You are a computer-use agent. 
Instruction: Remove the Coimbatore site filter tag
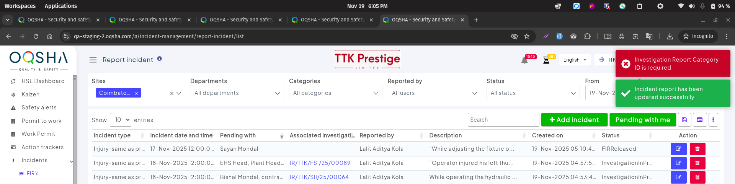pos(136,93)
